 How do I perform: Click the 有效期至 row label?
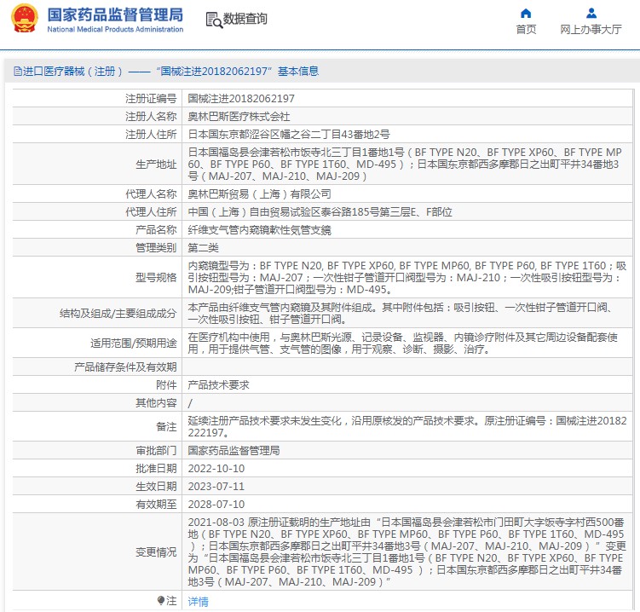pos(156,505)
